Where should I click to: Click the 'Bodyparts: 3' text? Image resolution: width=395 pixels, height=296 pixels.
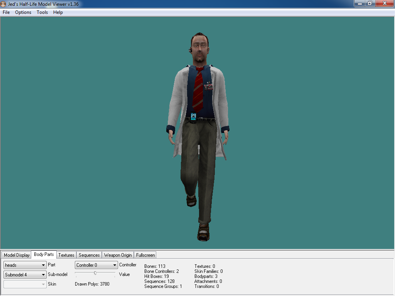click(x=206, y=276)
